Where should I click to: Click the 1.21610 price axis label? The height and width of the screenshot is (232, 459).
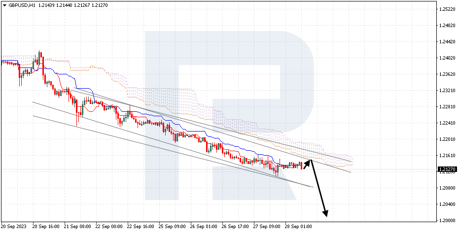(x=446, y=155)
